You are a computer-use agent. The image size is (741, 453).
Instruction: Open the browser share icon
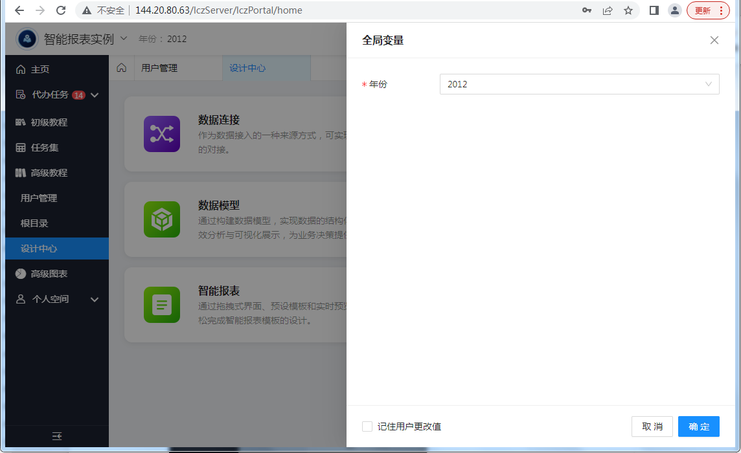pyautogui.click(x=608, y=10)
